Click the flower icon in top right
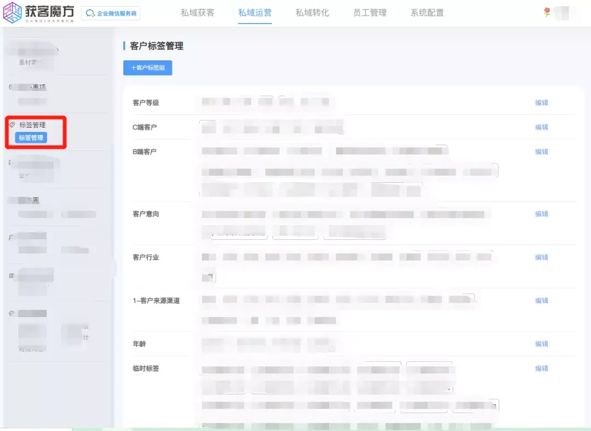591x431 pixels. (547, 12)
